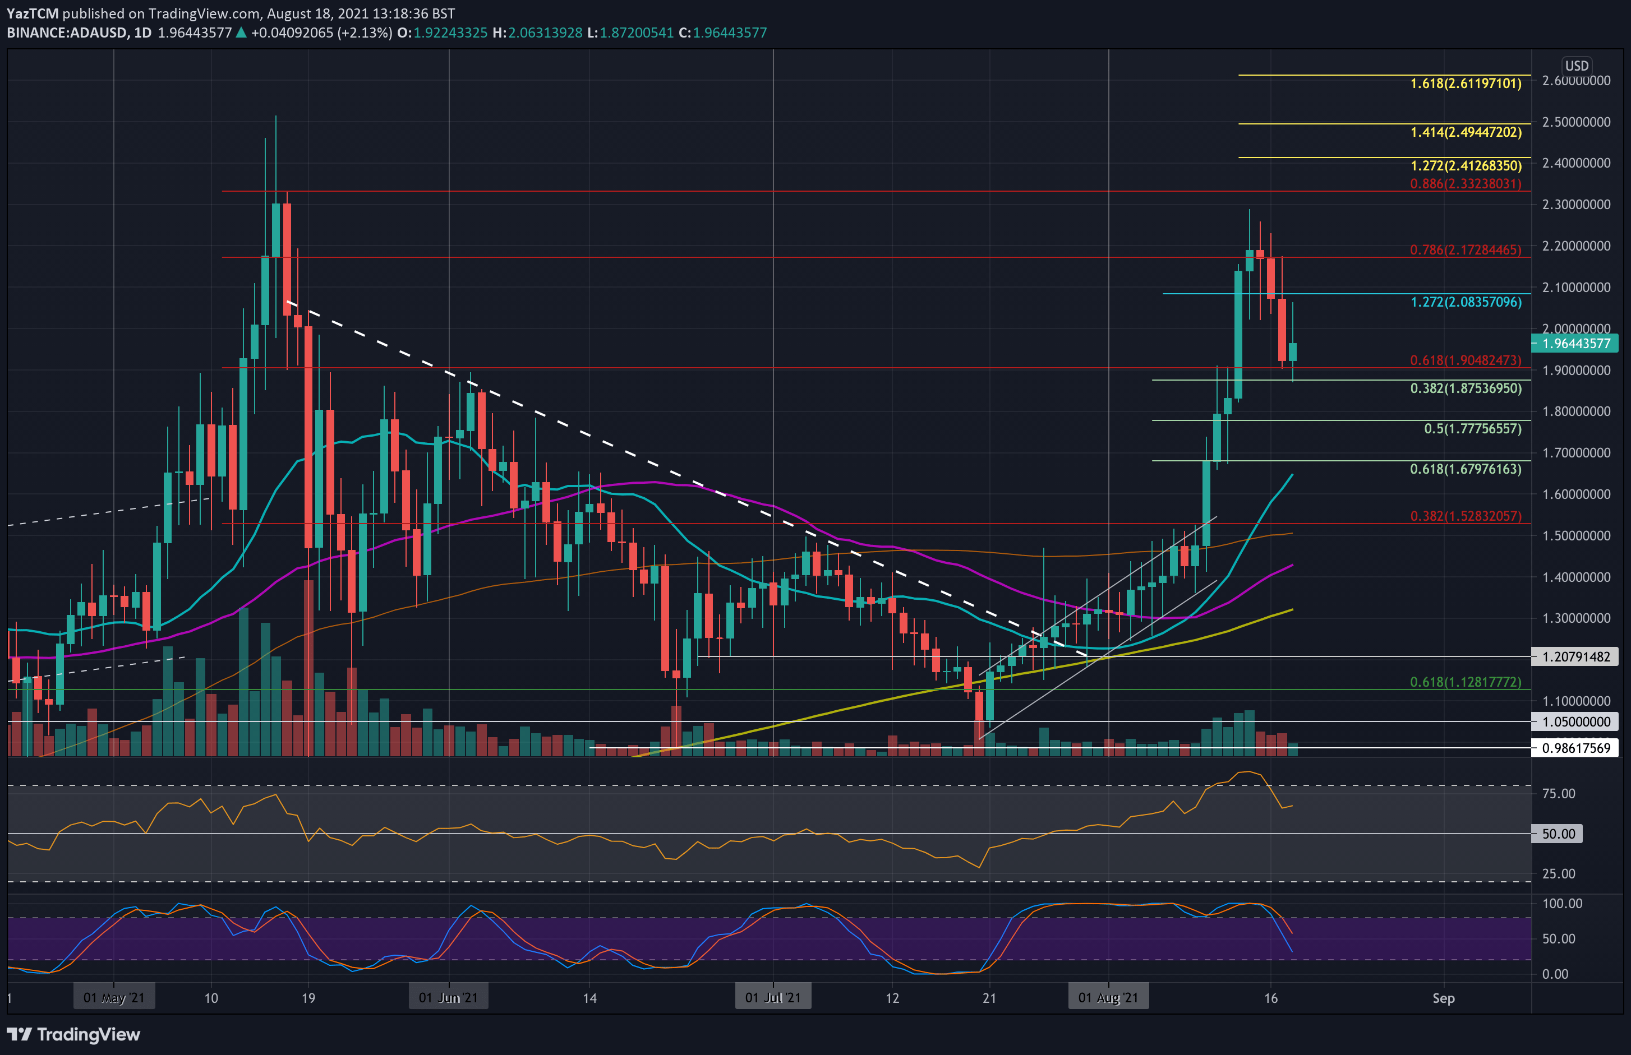Image resolution: width=1631 pixels, height=1055 pixels.
Task: Click the 2.30000000 price axis label
Action: point(1576,204)
